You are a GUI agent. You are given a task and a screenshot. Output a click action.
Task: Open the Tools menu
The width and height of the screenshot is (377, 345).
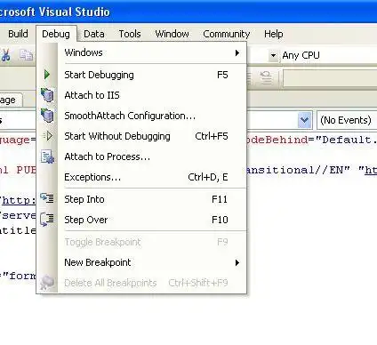(130, 34)
